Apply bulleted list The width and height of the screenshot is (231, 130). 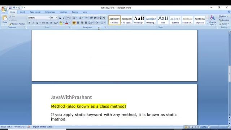[x=74, y=18]
